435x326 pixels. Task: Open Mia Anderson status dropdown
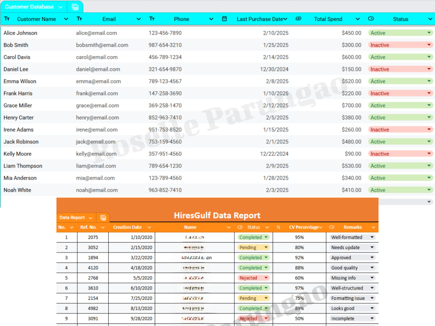[429, 178]
